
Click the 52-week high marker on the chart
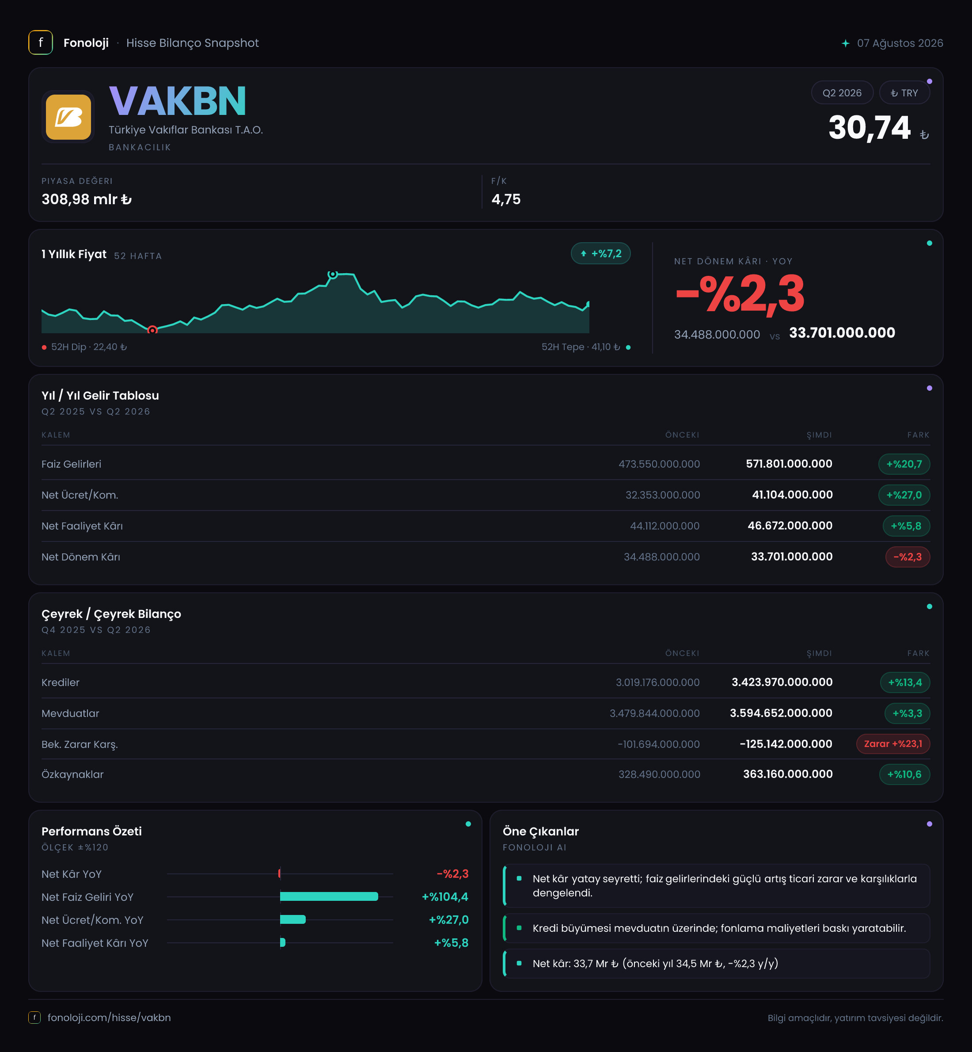332,274
